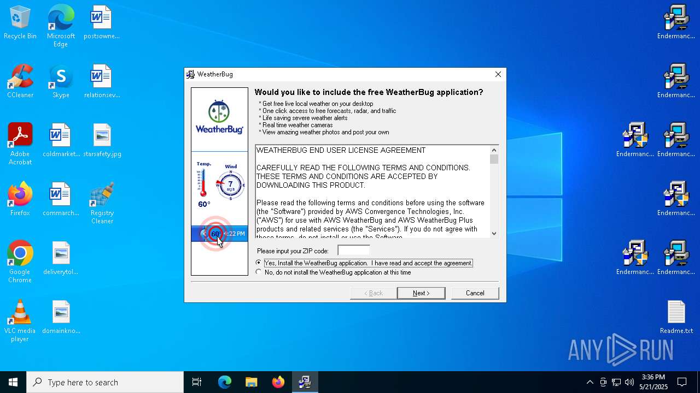Open the Recycle Bin desktop icon
The image size is (700, 393).
pyautogui.click(x=20, y=23)
